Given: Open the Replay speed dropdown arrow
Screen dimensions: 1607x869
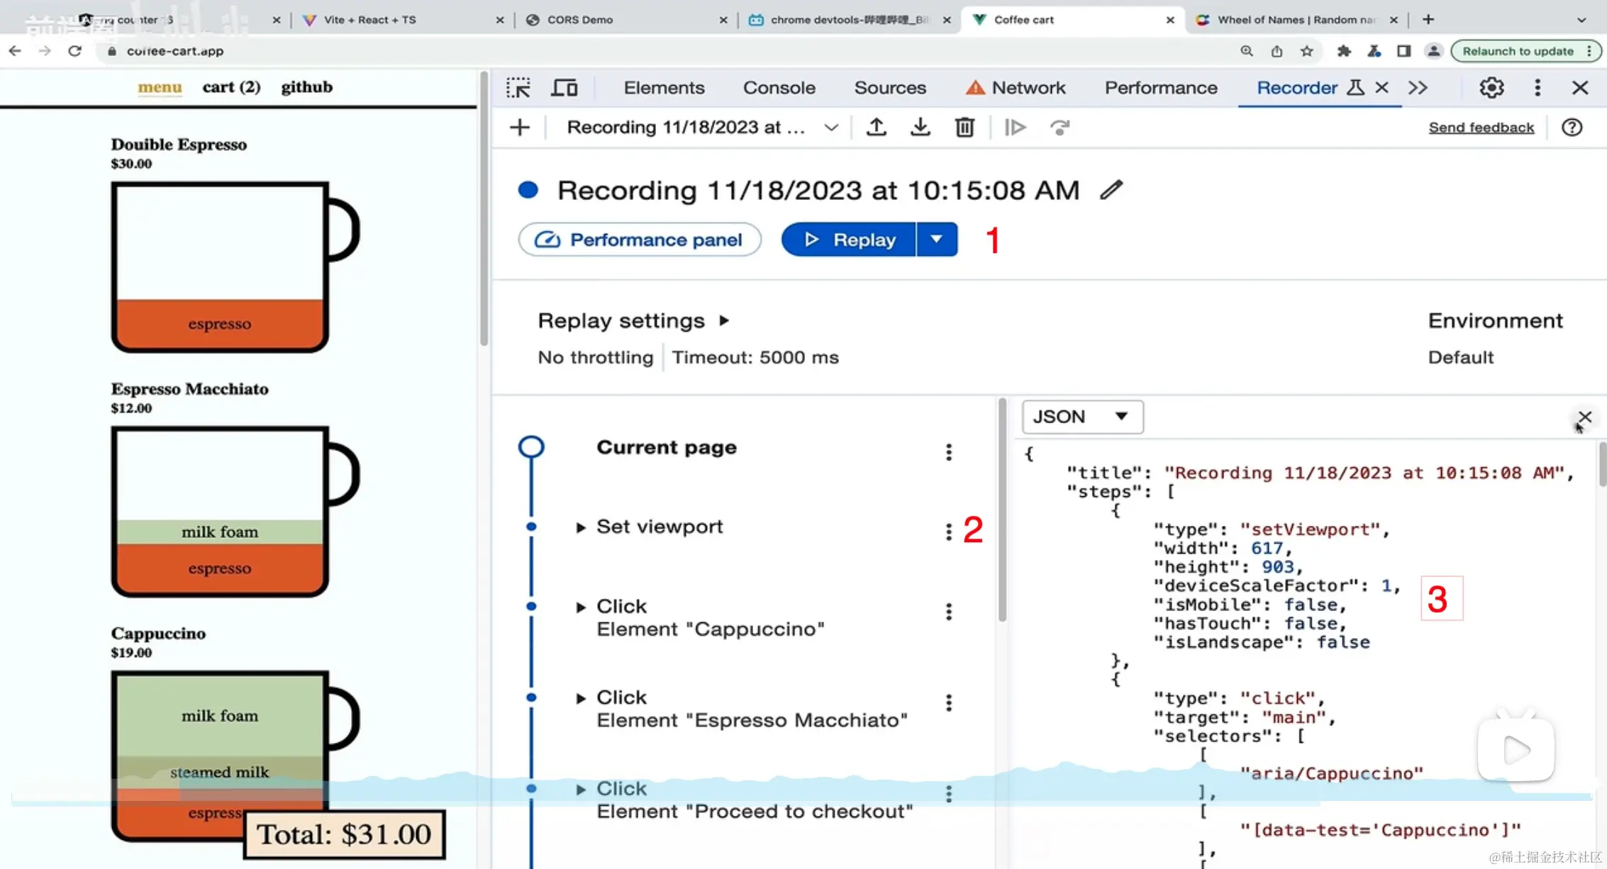Looking at the screenshot, I should click(936, 240).
